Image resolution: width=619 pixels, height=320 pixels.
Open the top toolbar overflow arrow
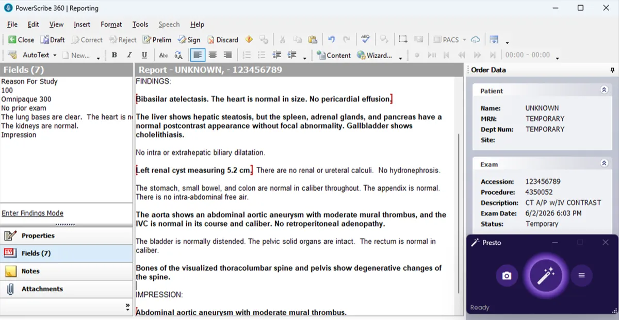[x=507, y=42]
